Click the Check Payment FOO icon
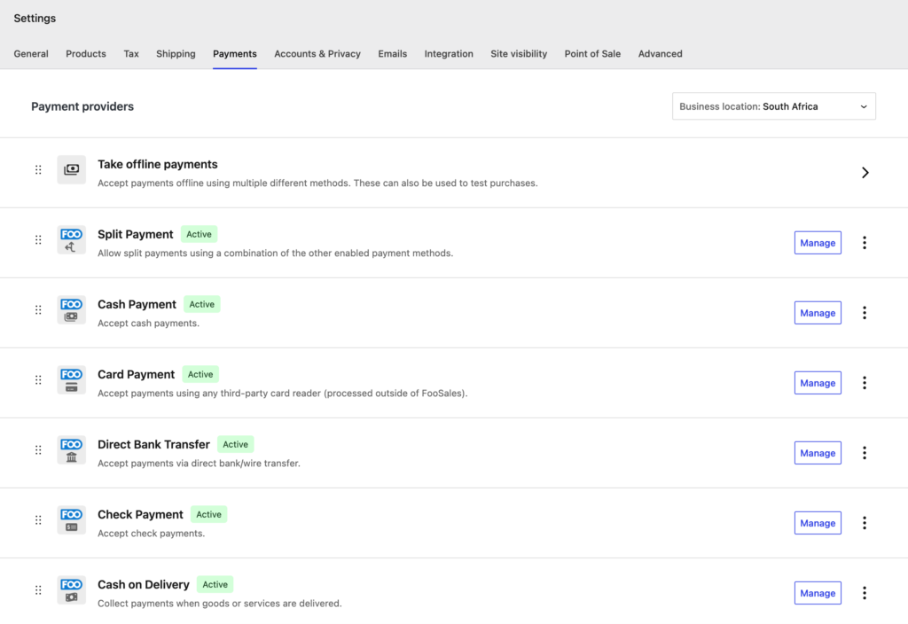Image resolution: width=908 pixels, height=624 pixels. point(71,519)
